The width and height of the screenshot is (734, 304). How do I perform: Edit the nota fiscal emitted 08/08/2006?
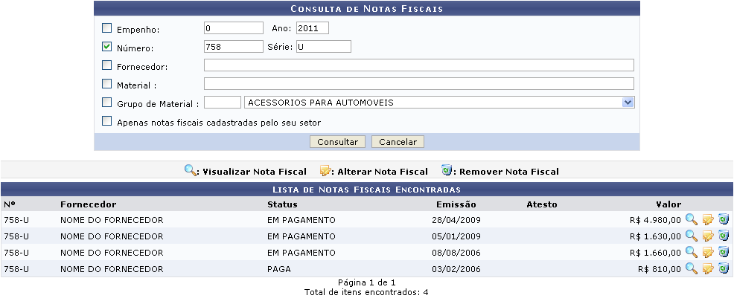[x=708, y=252]
